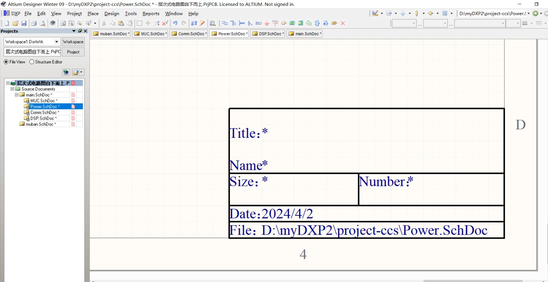Collapse the main.SchDoc tree node

17,95
